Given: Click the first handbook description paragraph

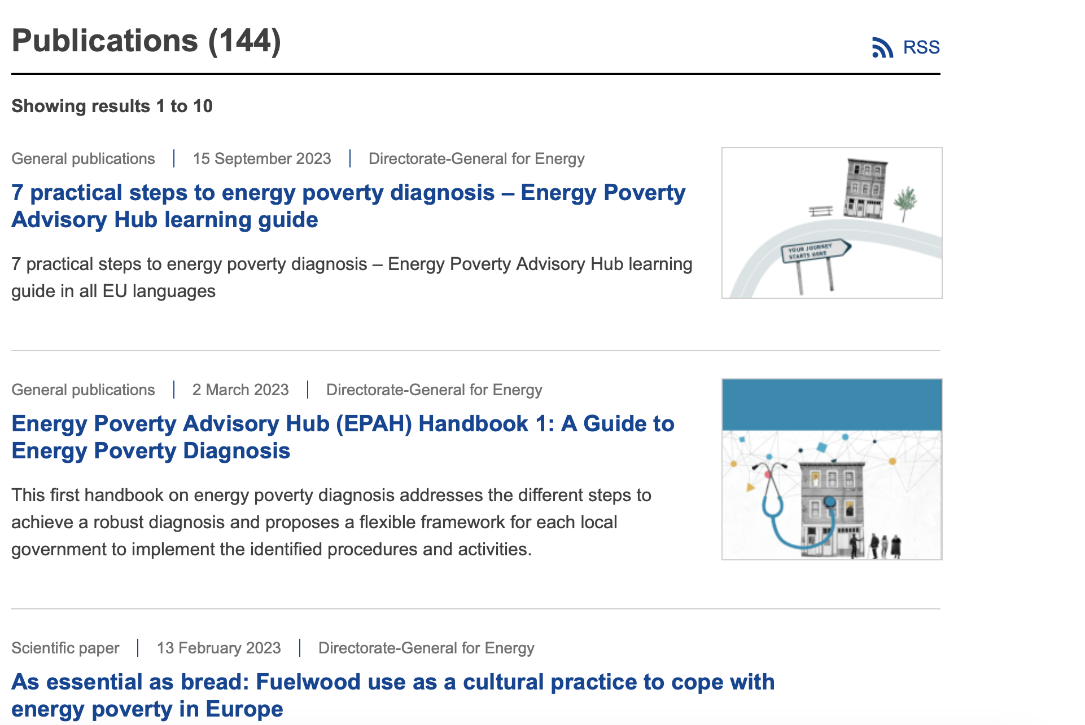Looking at the screenshot, I should pyautogui.click(x=331, y=522).
